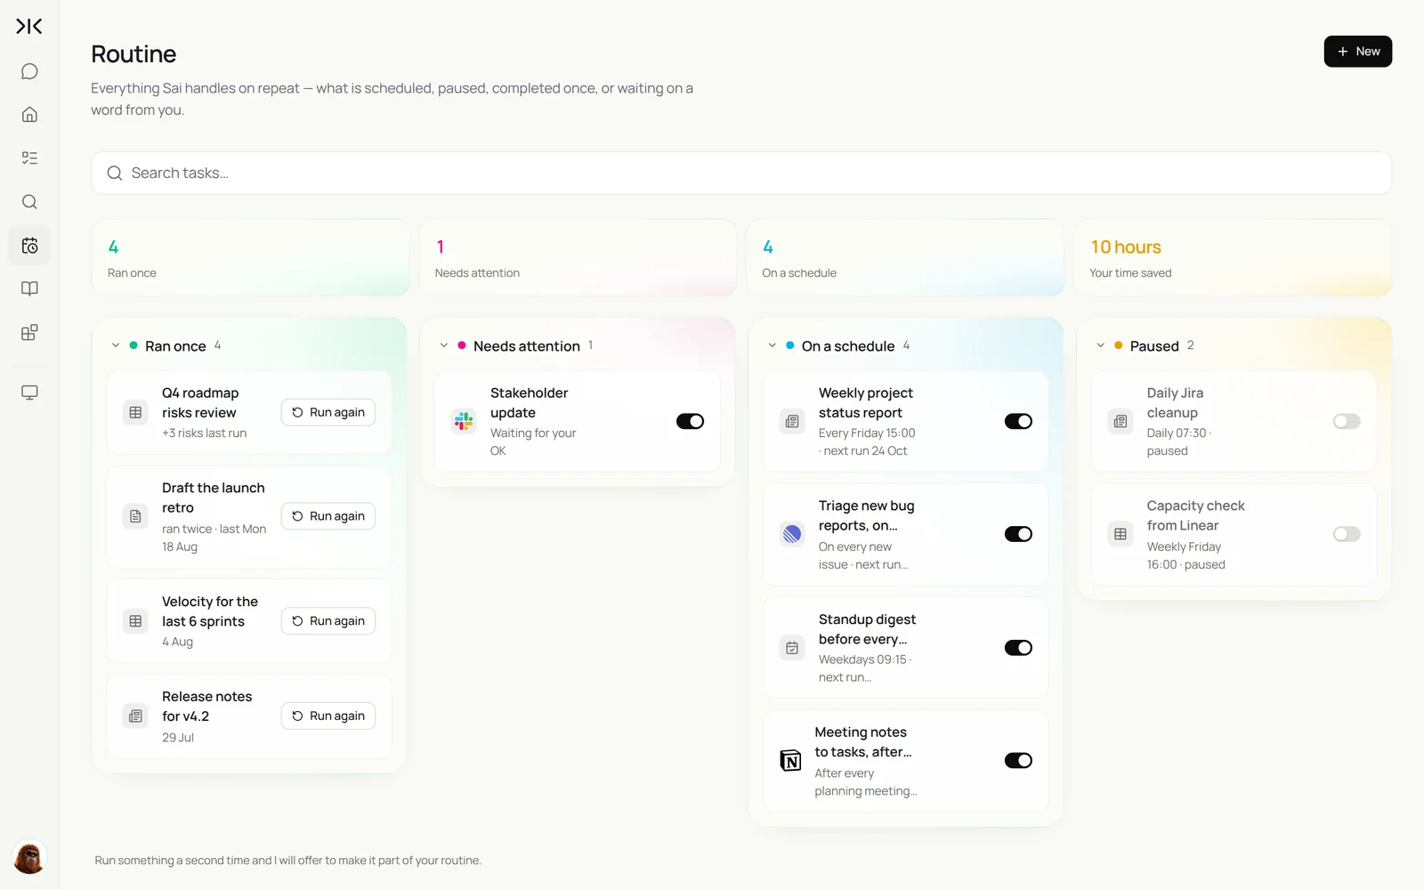This screenshot has width=1424, height=890.
Task: Open the task checklist icon in sidebar
Action: (x=29, y=158)
